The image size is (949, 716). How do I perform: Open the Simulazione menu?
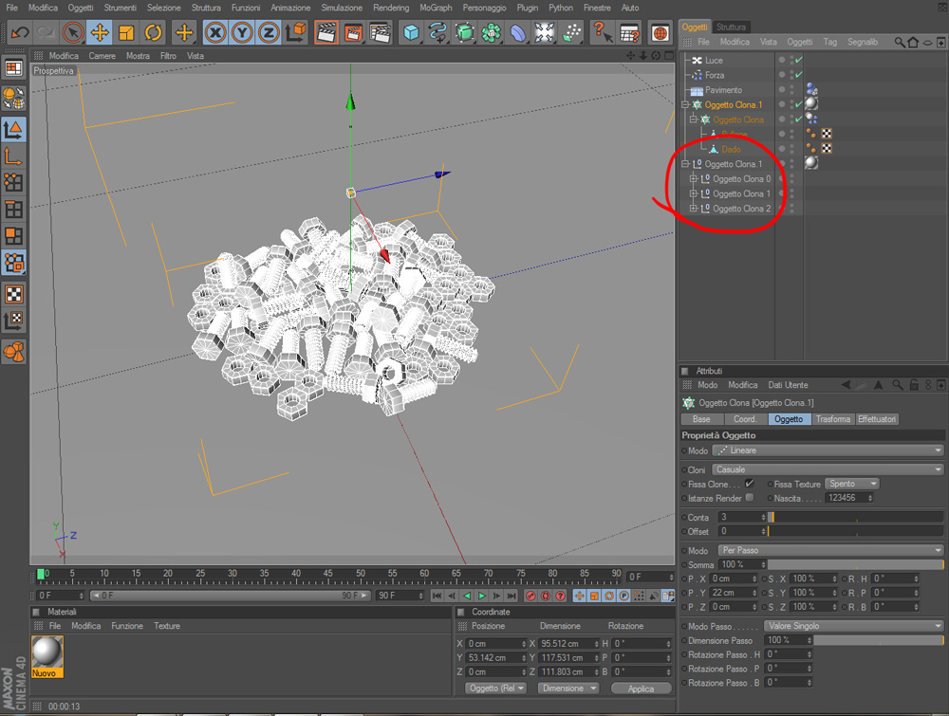(342, 8)
